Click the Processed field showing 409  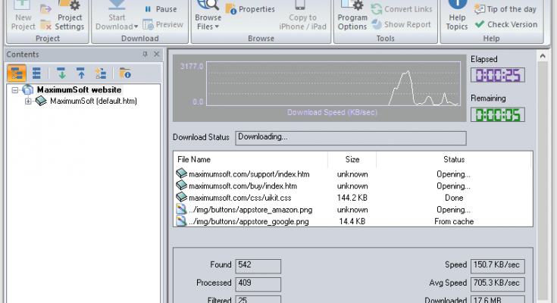(258, 284)
